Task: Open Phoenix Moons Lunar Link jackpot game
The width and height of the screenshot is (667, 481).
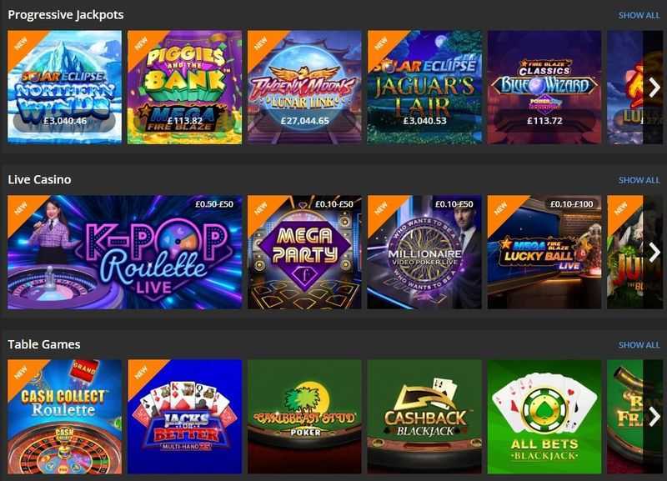Action: [x=304, y=88]
